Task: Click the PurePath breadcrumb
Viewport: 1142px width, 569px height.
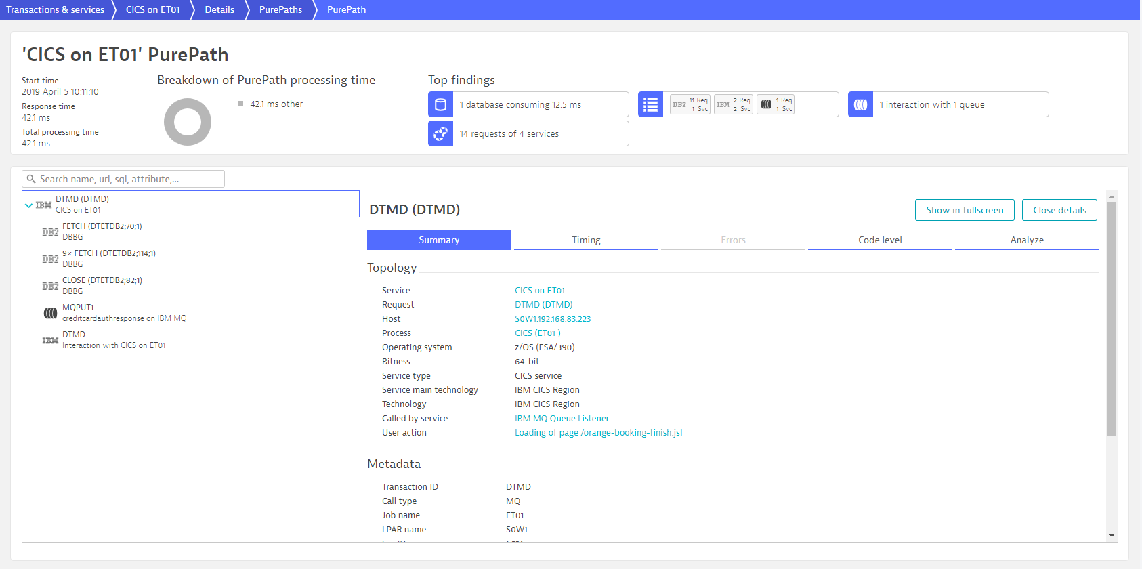Action: 346,9
